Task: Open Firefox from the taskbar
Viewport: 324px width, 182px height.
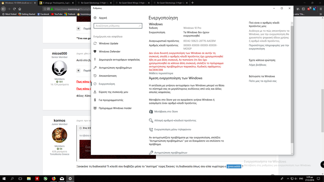Action: pyautogui.click(x=54, y=178)
